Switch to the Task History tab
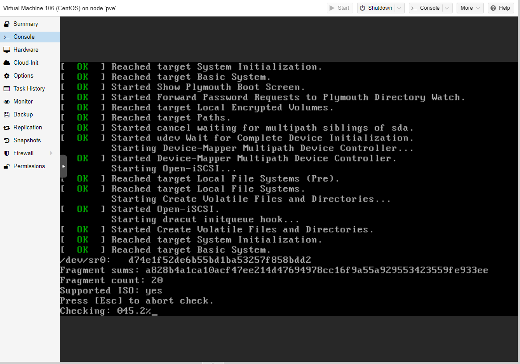This screenshot has width=520, height=364. (29, 89)
